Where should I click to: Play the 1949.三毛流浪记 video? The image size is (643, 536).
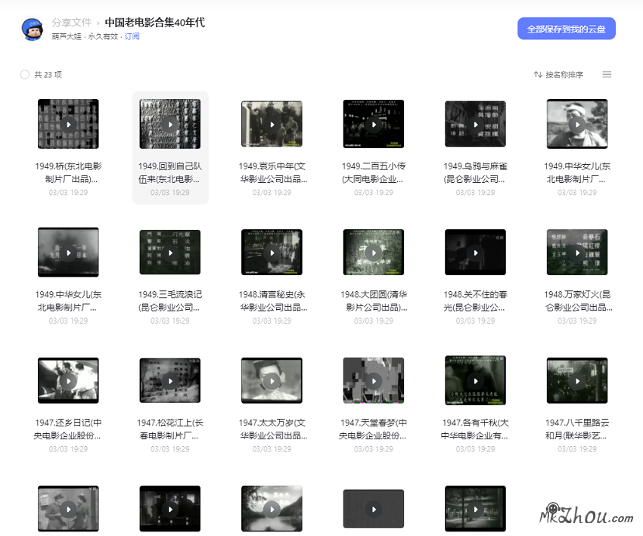(169, 252)
